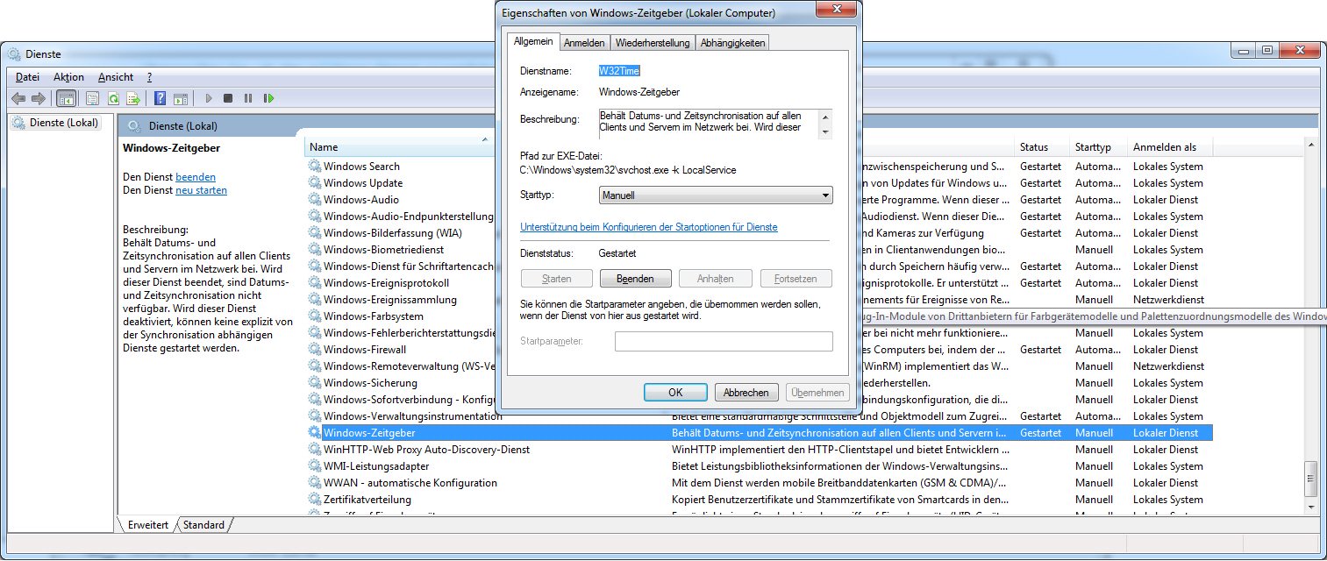The width and height of the screenshot is (1327, 561).
Task: Click the stop service toolbar icon
Action: (x=228, y=99)
